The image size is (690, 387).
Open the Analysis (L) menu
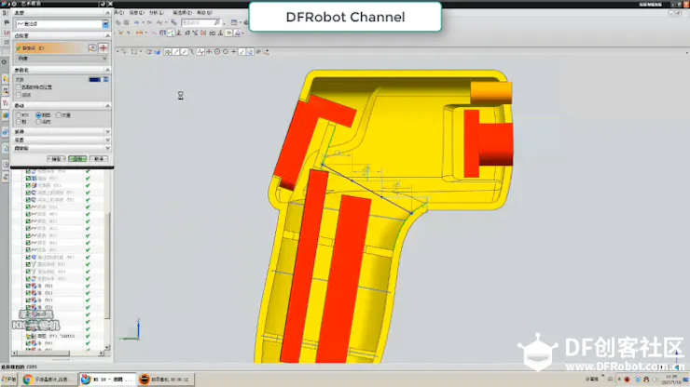pos(157,13)
